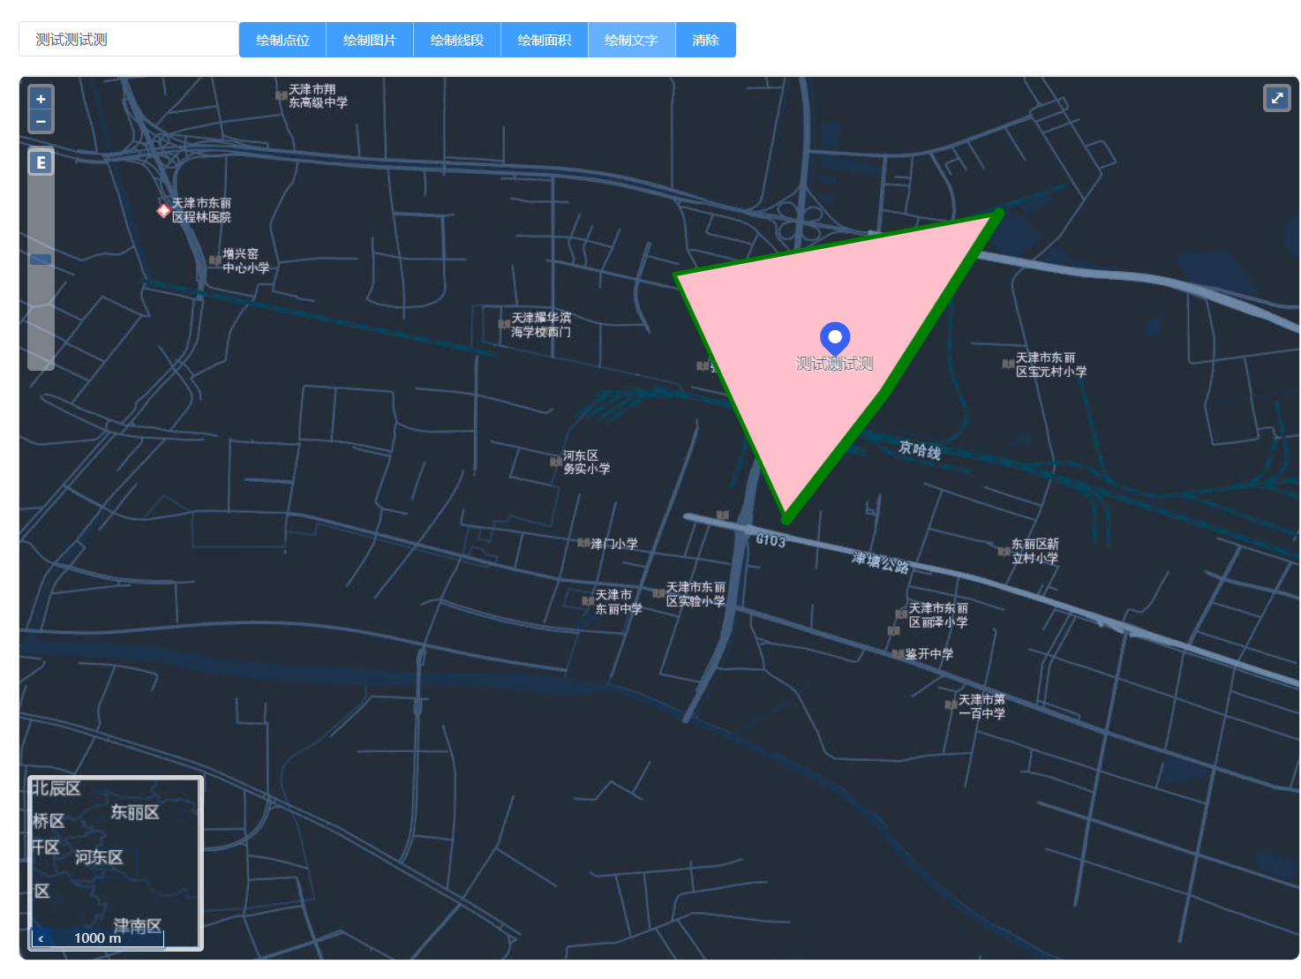Viewport: 1301px width, 979px height.
Task: Click the 津塘公路 road label
Action: click(880, 561)
